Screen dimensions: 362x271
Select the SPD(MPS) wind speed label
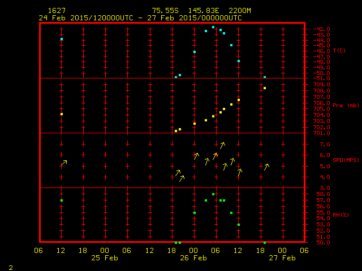coord(346,160)
